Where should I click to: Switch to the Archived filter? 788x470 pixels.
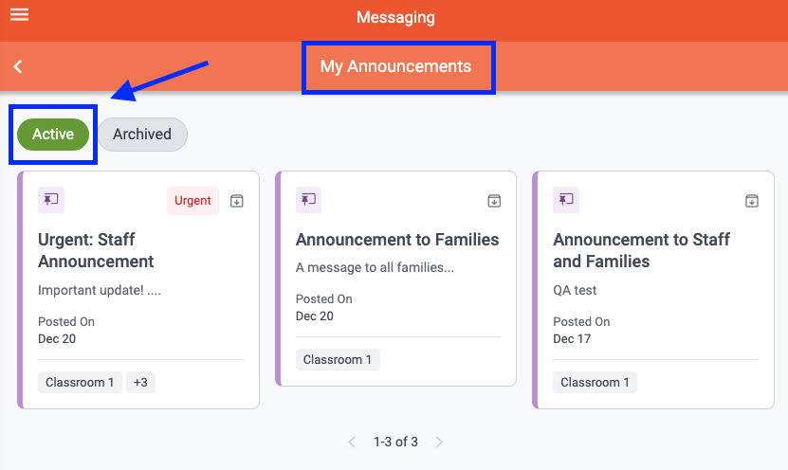click(142, 134)
